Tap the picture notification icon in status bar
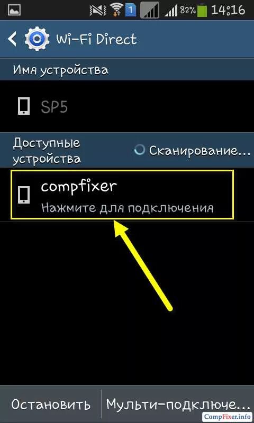This screenshot has height=423, width=254. [14, 10]
